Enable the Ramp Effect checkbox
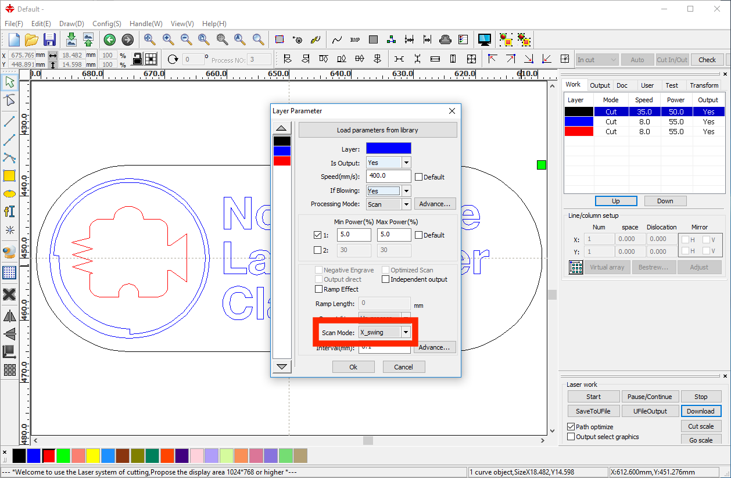 [318, 289]
